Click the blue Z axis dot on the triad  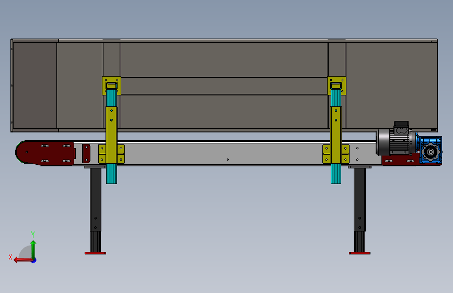(x=34, y=261)
